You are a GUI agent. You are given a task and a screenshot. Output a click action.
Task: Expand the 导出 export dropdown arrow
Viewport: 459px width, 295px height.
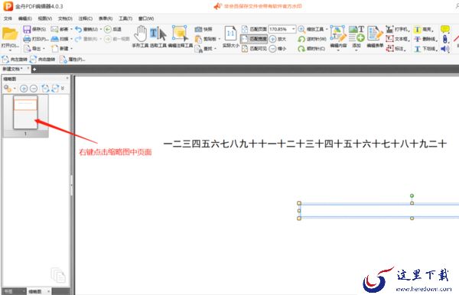(44, 49)
